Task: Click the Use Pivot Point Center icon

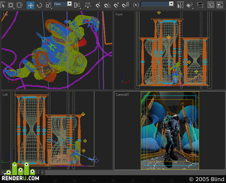Action: click(x=77, y=5)
